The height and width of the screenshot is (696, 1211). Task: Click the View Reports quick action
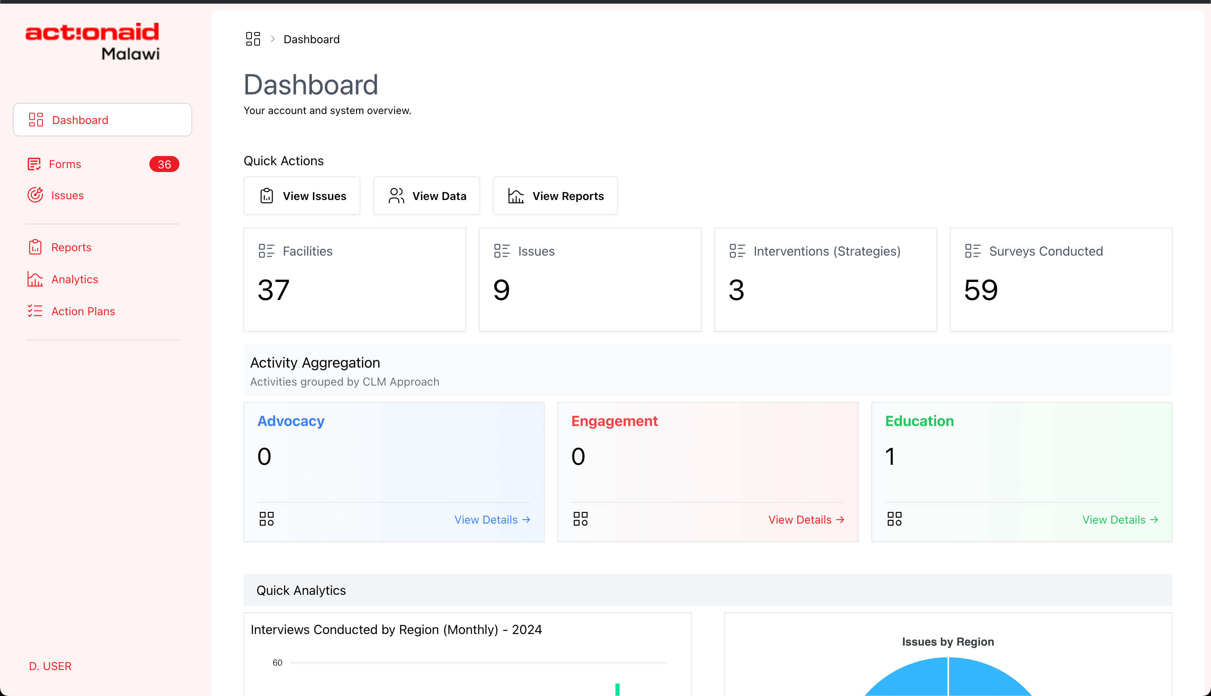pyautogui.click(x=555, y=196)
